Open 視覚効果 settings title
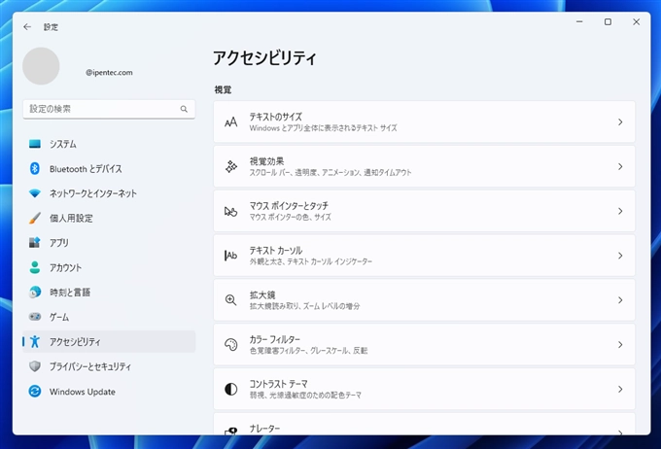This screenshot has height=449, width=661. 266,161
